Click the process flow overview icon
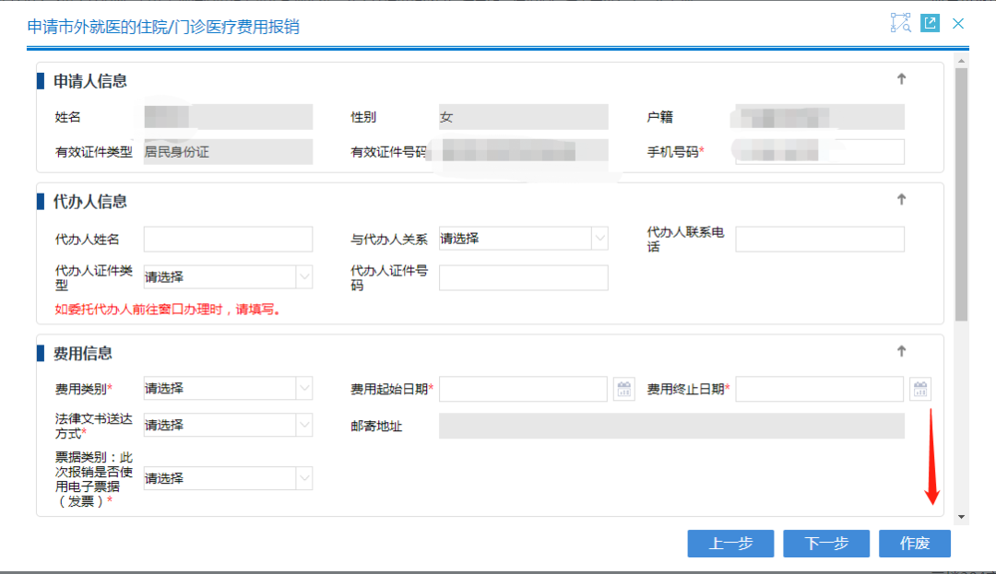The image size is (996, 574). click(900, 23)
